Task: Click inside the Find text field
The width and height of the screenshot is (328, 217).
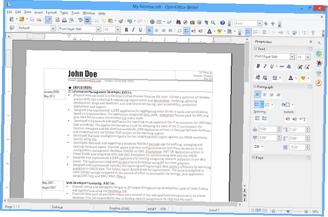Action: click(246, 23)
